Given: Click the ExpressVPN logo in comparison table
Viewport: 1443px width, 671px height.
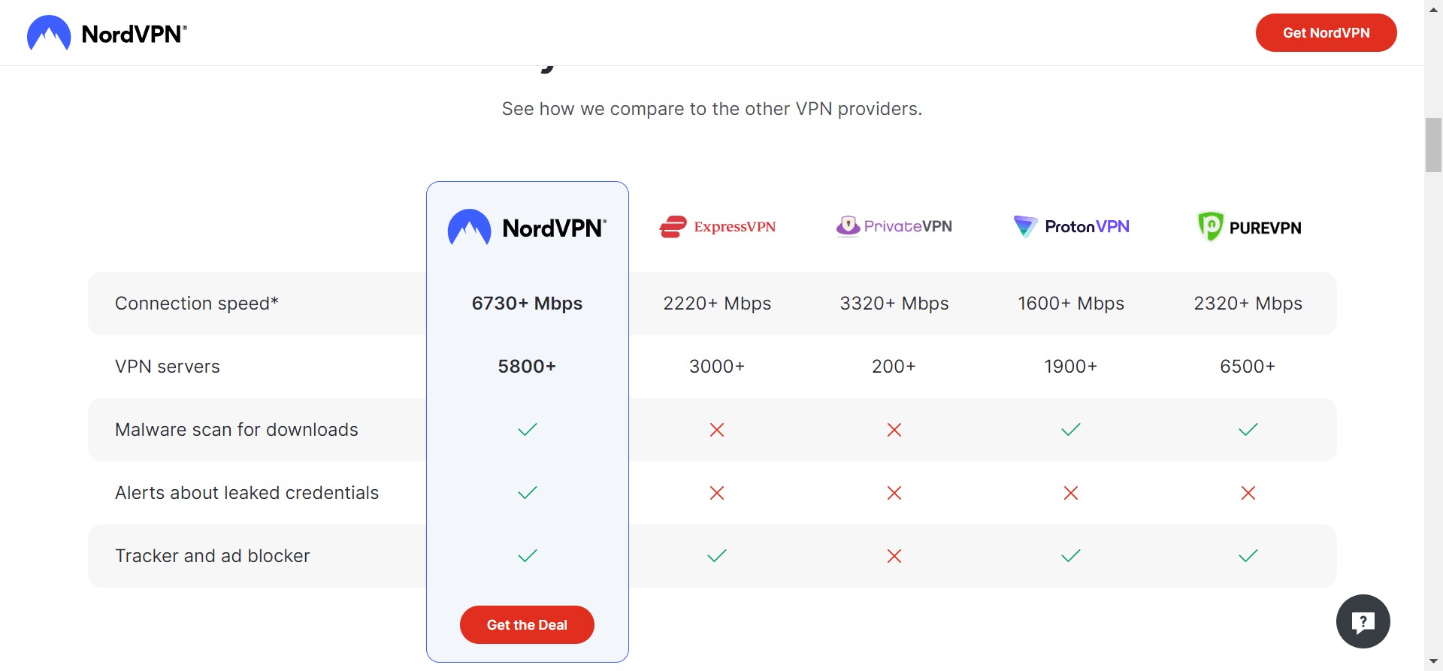Looking at the screenshot, I should click(x=717, y=226).
